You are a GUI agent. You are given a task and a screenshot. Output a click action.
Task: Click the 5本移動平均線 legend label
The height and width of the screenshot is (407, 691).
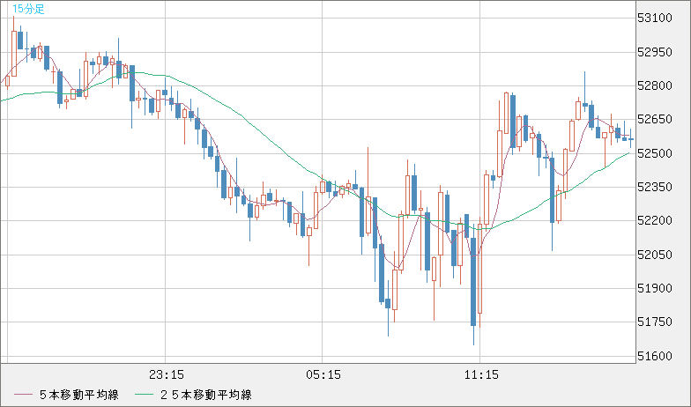coord(79,395)
